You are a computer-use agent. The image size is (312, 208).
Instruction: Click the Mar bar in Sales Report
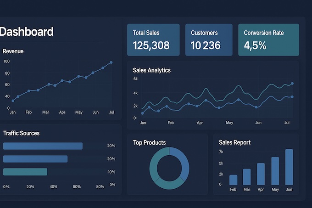coord(247,177)
